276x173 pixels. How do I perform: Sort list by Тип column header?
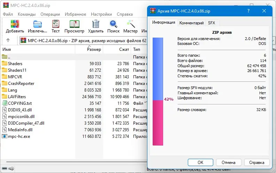pyautogui.click(x=139, y=49)
